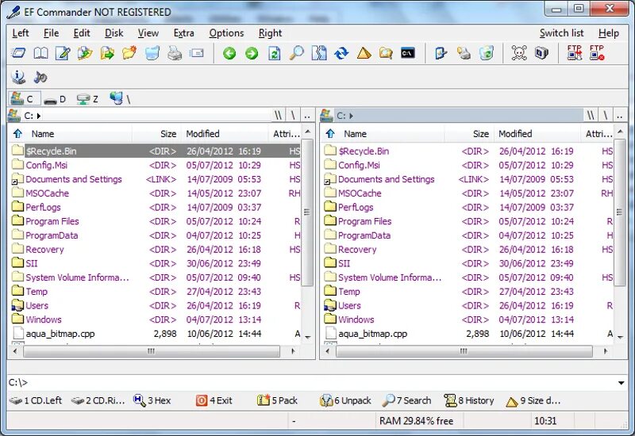
Task: Click right pane horizontal scrollbar thumb
Action: pos(464,351)
